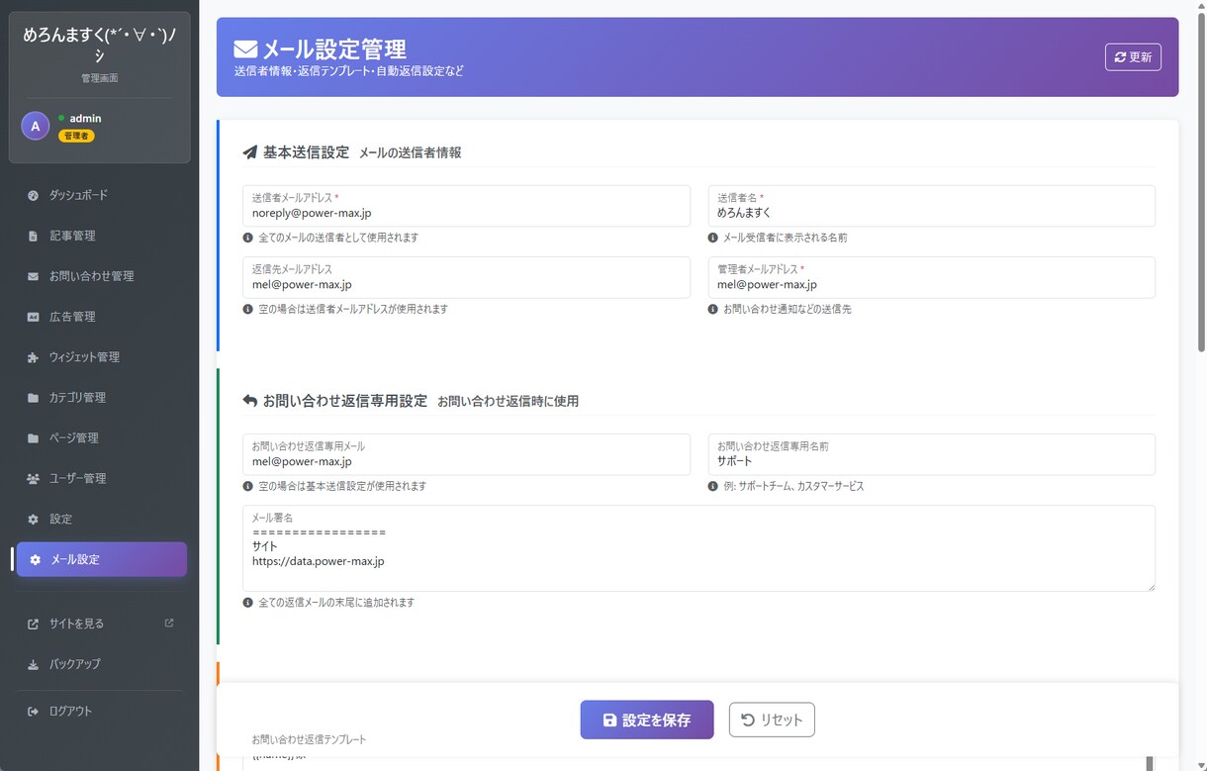Click the 管理者メールアドレス input field
1207x771 pixels.
coord(932,277)
